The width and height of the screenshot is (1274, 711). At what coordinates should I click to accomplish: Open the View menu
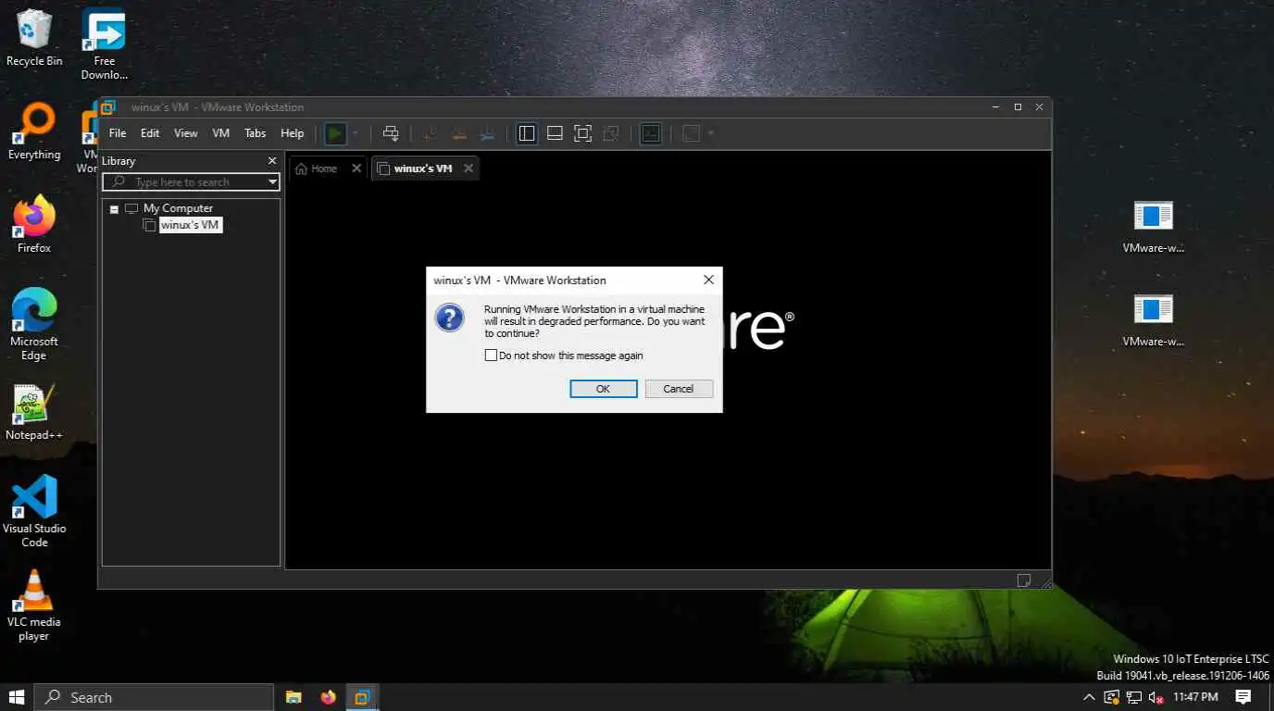(186, 133)
